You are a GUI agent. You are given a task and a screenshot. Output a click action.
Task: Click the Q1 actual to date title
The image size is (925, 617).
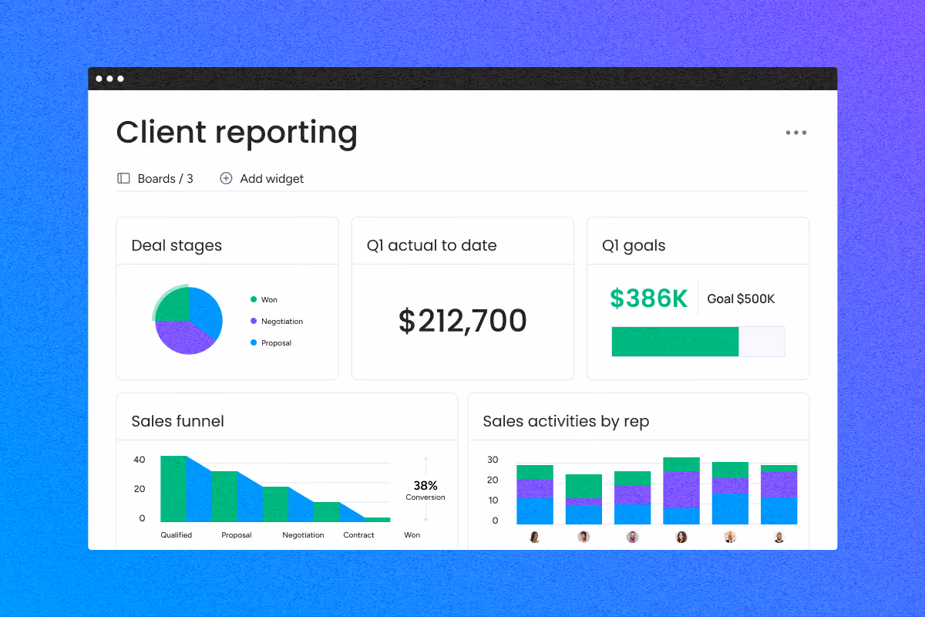(432, 245)
